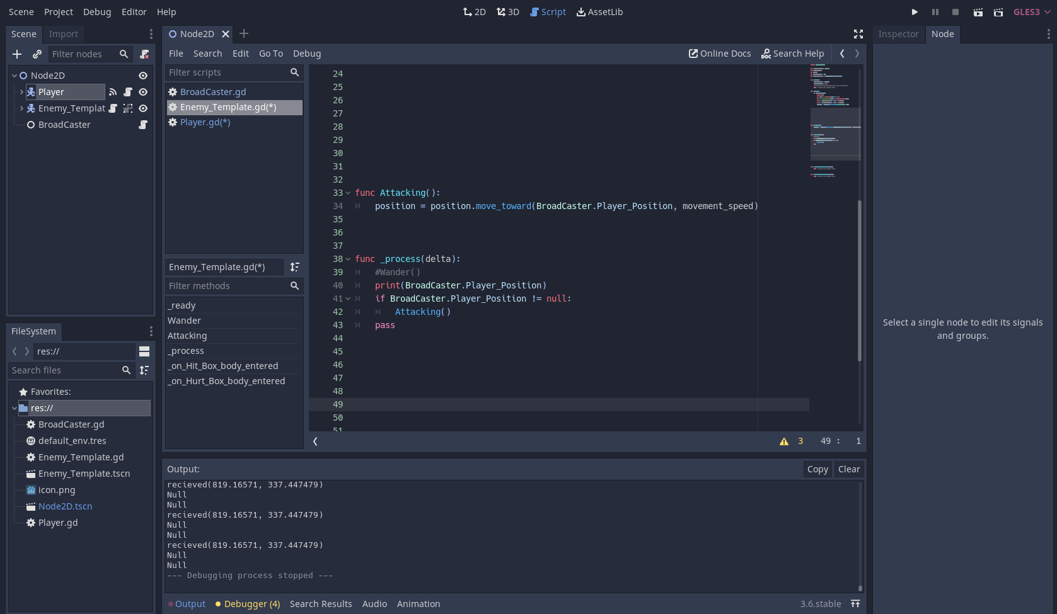Go to previous edited script arrow
The image size is (1057, 614).
click(x=842, y=54)
